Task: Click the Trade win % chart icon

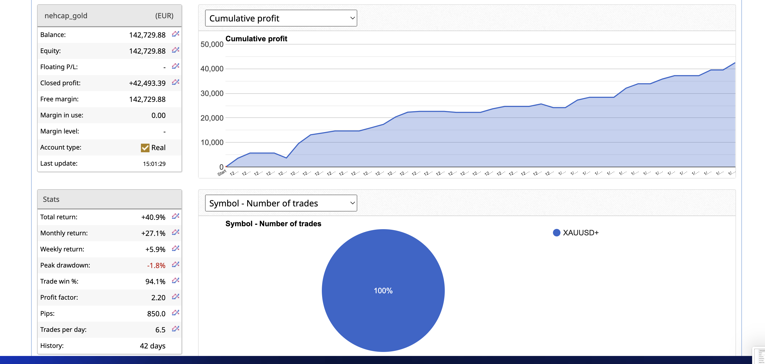Action: coord(176,281)
